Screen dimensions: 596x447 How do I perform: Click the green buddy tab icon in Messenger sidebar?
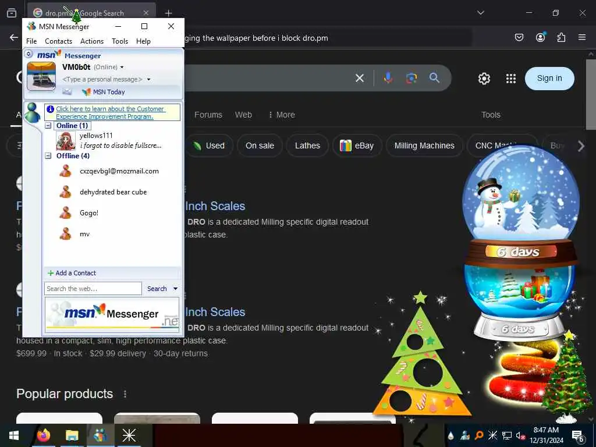(x=33, y=112)
